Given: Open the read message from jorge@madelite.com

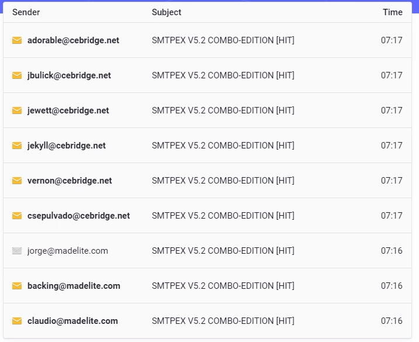Looking at the screenshot, I should click(x=207, y=251).
